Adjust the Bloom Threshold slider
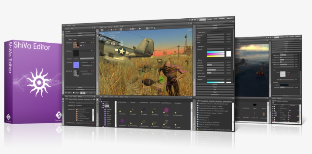The height and width of the screenshot is (154, 312). pos(215,65)
